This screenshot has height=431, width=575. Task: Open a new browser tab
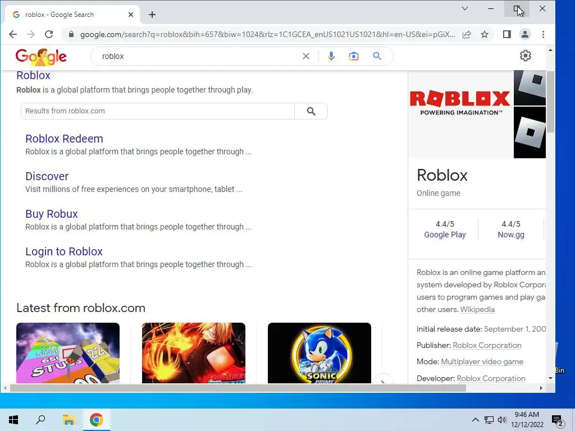pyautogui.click(x=152, y=15)
